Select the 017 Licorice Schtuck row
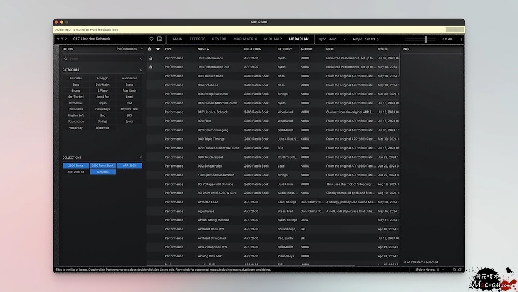518x292 pixels. [272, 112]
